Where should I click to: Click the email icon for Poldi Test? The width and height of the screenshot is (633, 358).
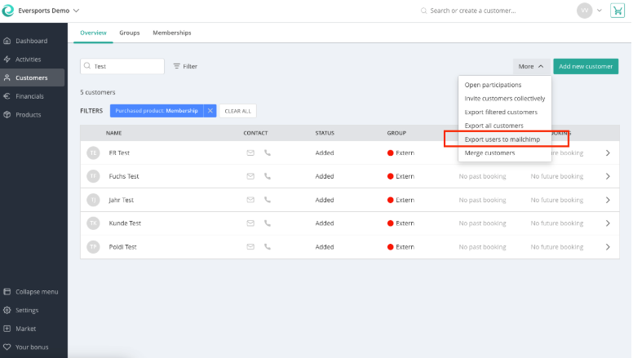point(250,246)
